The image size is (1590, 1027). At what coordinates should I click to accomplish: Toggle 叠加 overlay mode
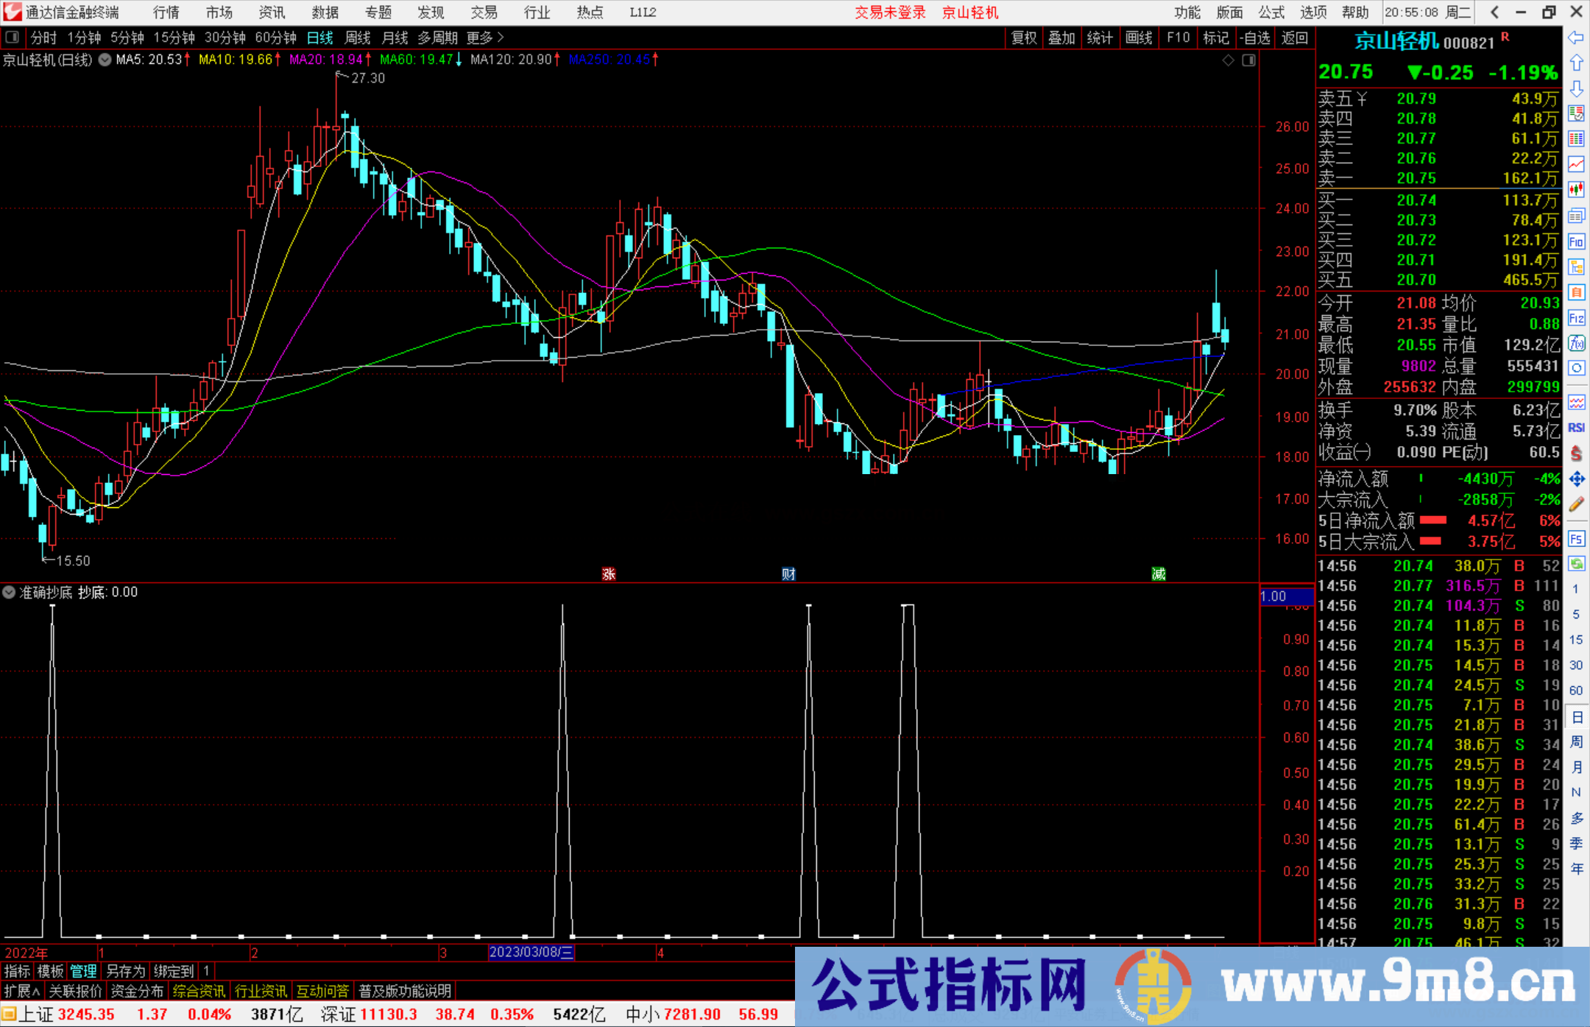tap(1062, 38)
